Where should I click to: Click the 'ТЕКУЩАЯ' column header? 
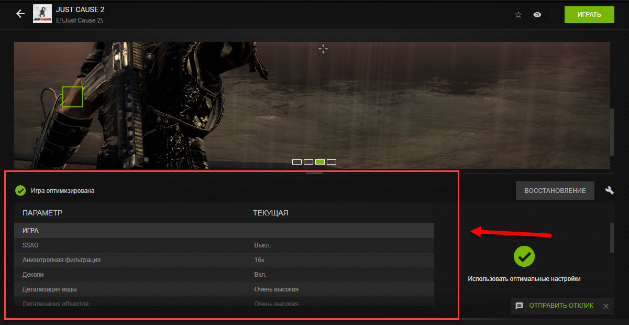coord(270,213)
